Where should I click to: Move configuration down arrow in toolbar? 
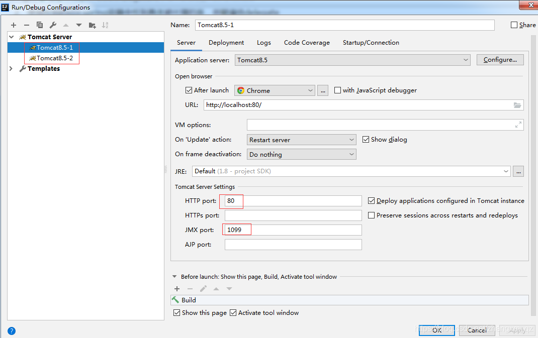[79, 25]
